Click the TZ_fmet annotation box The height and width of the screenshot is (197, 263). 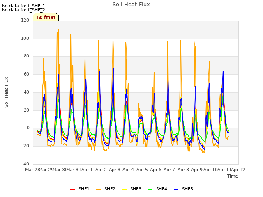46,17
